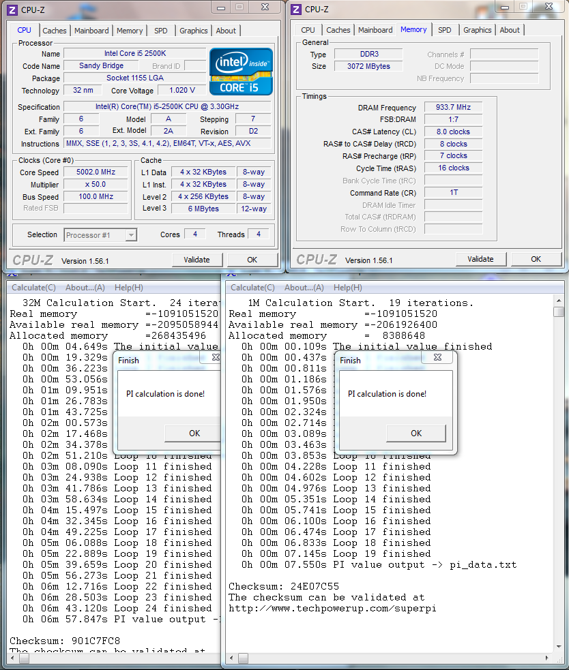Click the Intel Core i5 logo badge
Screen dimensions: 569x670
point(241,72)
